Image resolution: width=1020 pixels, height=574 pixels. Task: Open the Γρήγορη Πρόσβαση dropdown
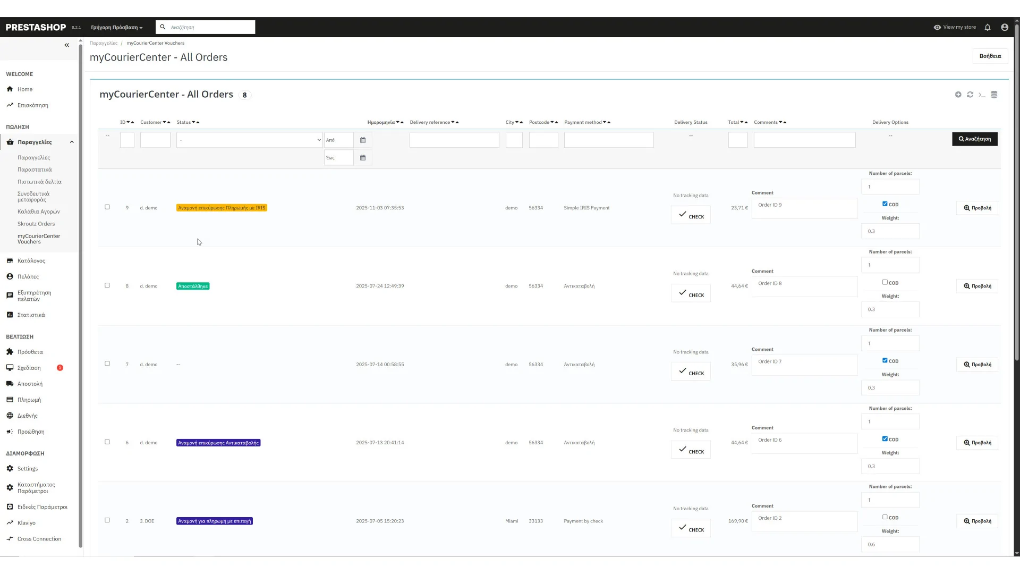[x=117, y=28]
